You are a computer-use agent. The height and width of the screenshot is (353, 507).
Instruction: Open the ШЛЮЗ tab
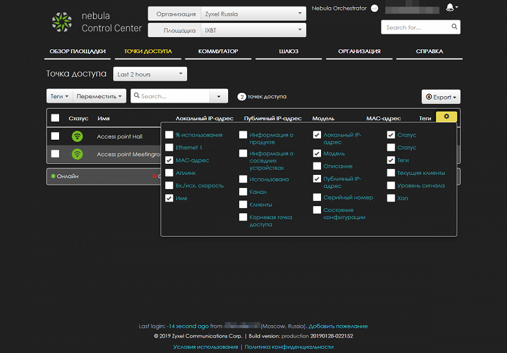(x=289, y=51)
